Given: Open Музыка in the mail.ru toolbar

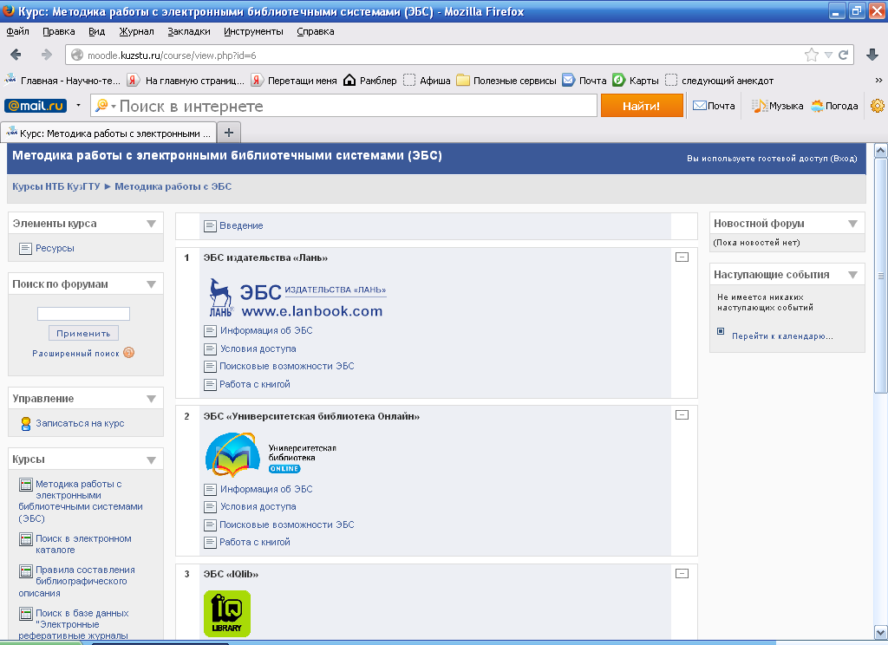Looking at the screenshot, I should tap(777, 106).
